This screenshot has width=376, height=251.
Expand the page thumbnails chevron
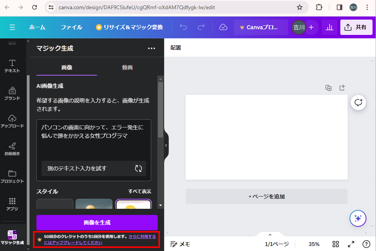270,235
